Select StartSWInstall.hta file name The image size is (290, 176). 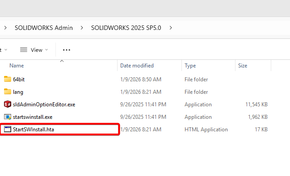tap(34, 130)
